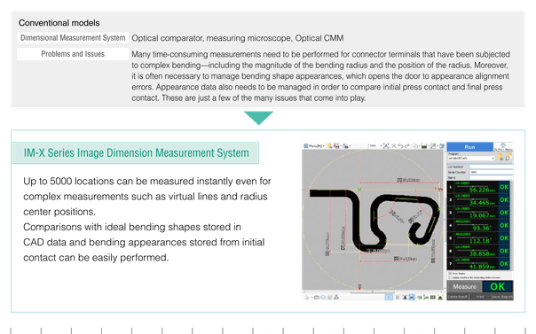
Task: Select the pointer arrow tool in the bottom toolbar
Action: (307, 298)
